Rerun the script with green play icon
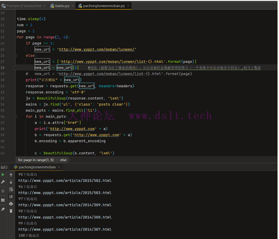 tap(3, 175)
